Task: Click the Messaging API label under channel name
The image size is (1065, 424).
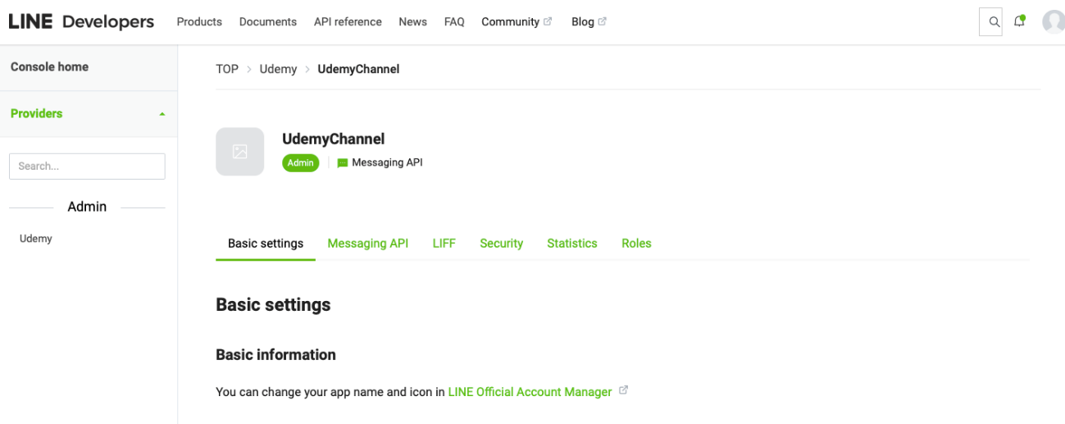Action: click(x=387, y=163)
